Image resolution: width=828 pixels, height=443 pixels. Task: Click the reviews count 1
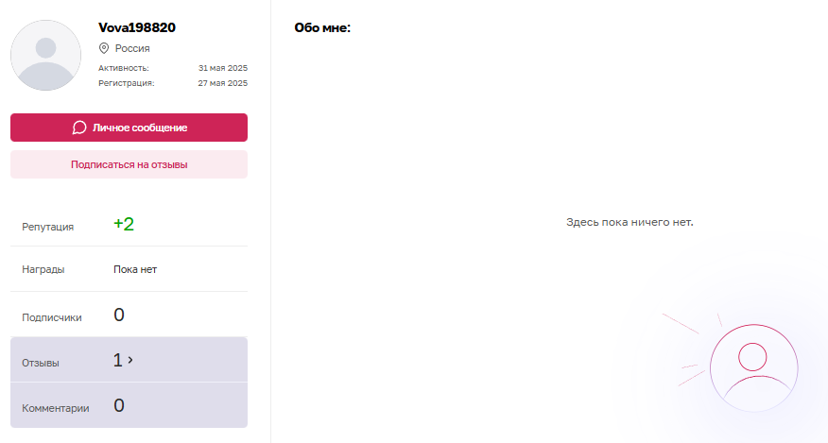tap(117, 360)
